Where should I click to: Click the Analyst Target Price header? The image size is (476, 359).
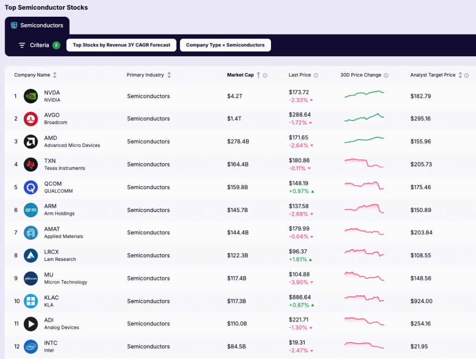point(433,75)
